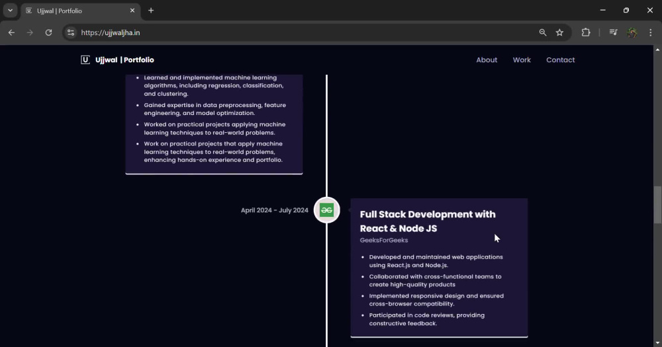Click bullet 'Developed and maintained web applications'
This screenshot has height=347, width=662.
436,261
